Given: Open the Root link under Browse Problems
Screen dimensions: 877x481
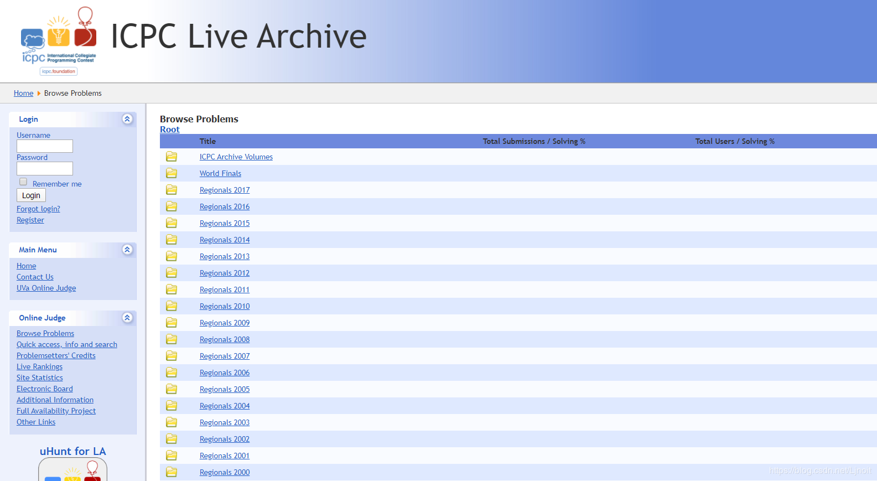Looking at the screenshot, I should (x=170, y=130).
